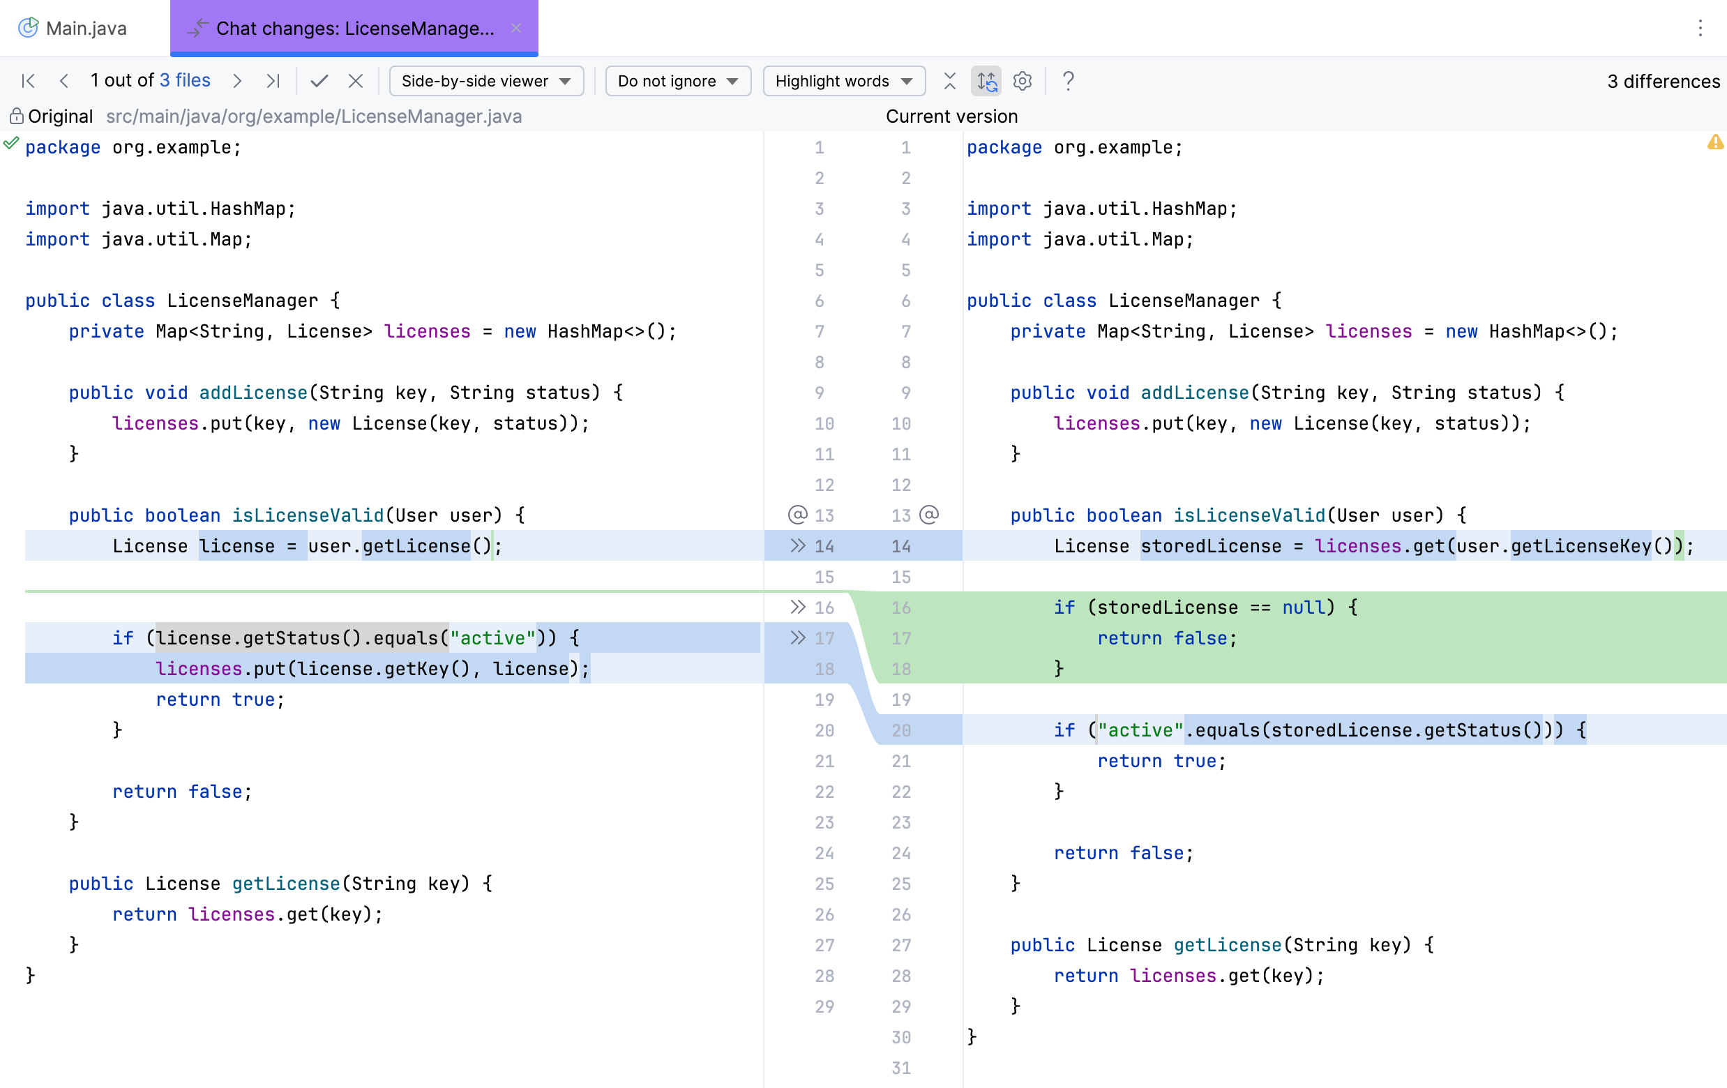The width and height of the screenshot is (1727, 1088).
Task: Open the diff help question mark
Action: 1068,81
